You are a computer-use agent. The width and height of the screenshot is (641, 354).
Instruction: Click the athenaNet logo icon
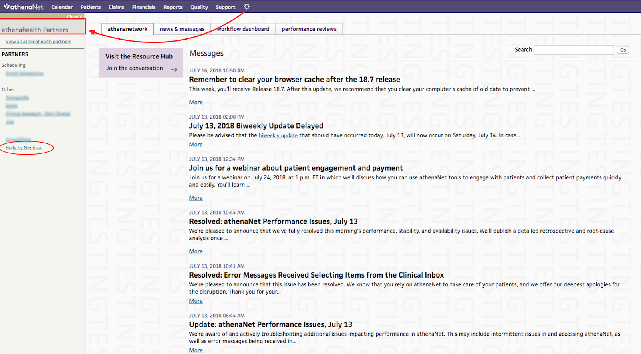[7, 6]
